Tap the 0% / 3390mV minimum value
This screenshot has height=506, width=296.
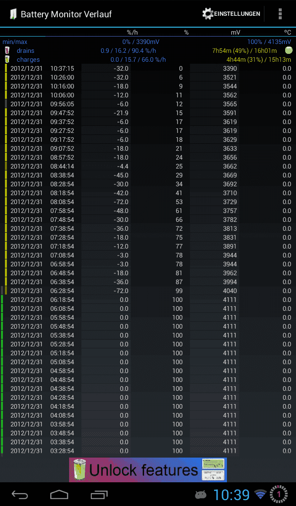click(x=141, y=42)
